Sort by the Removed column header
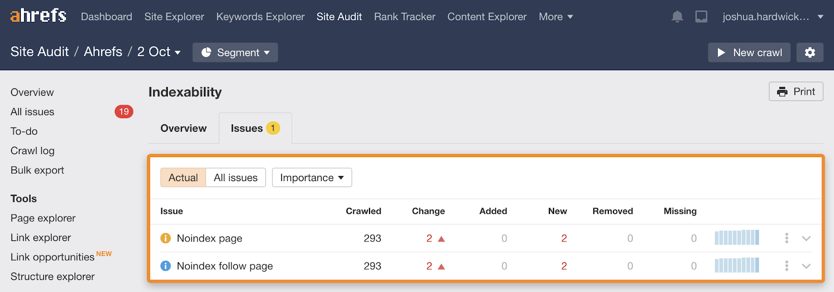Image resolution: width=834 pixels, height=292 pixels. 612,211
